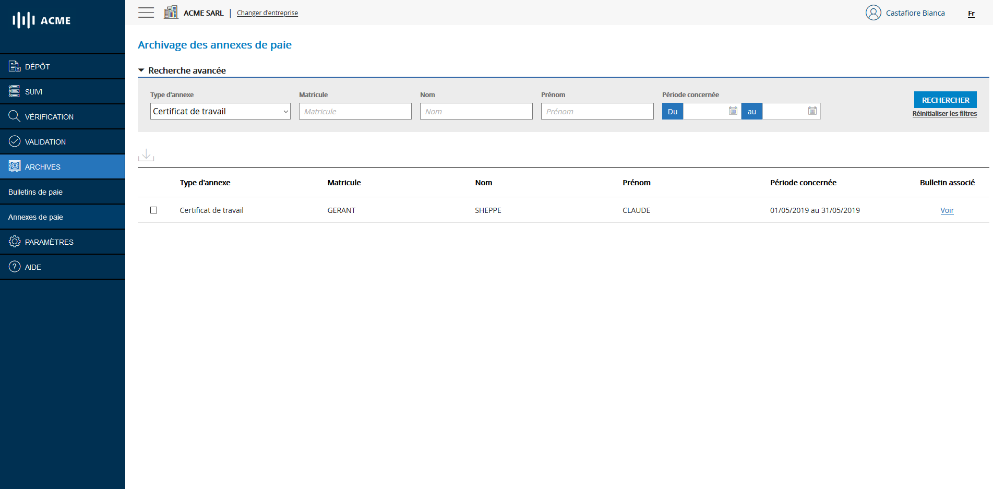Tick the checkbox on the Certificat de travail row
993x489 pixels.
click(x=153, y=210)
